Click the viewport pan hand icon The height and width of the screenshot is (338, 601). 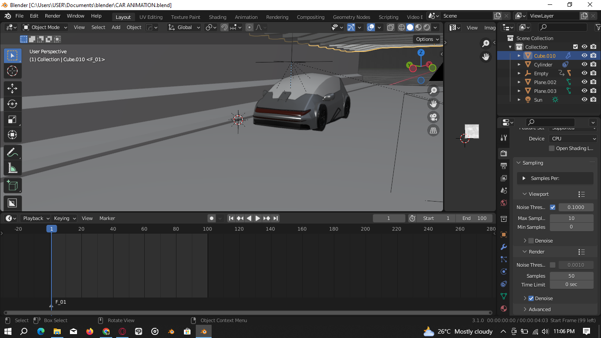[433, 104]
